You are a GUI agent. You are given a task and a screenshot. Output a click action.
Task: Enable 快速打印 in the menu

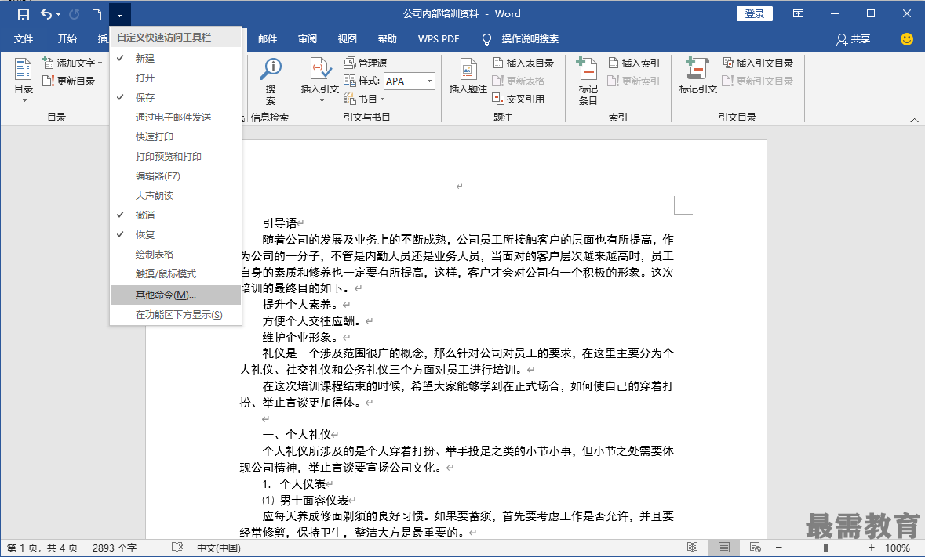[x=176, y=136]
